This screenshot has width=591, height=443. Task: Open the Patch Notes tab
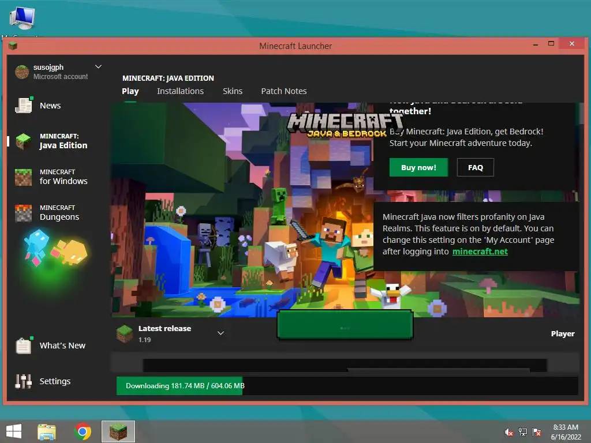tap(284, 91)
